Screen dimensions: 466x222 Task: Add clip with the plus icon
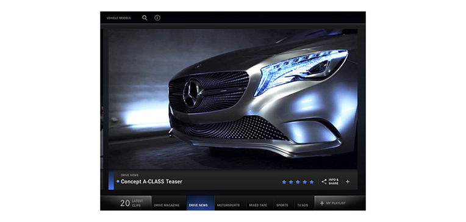(x=348, y=182)
